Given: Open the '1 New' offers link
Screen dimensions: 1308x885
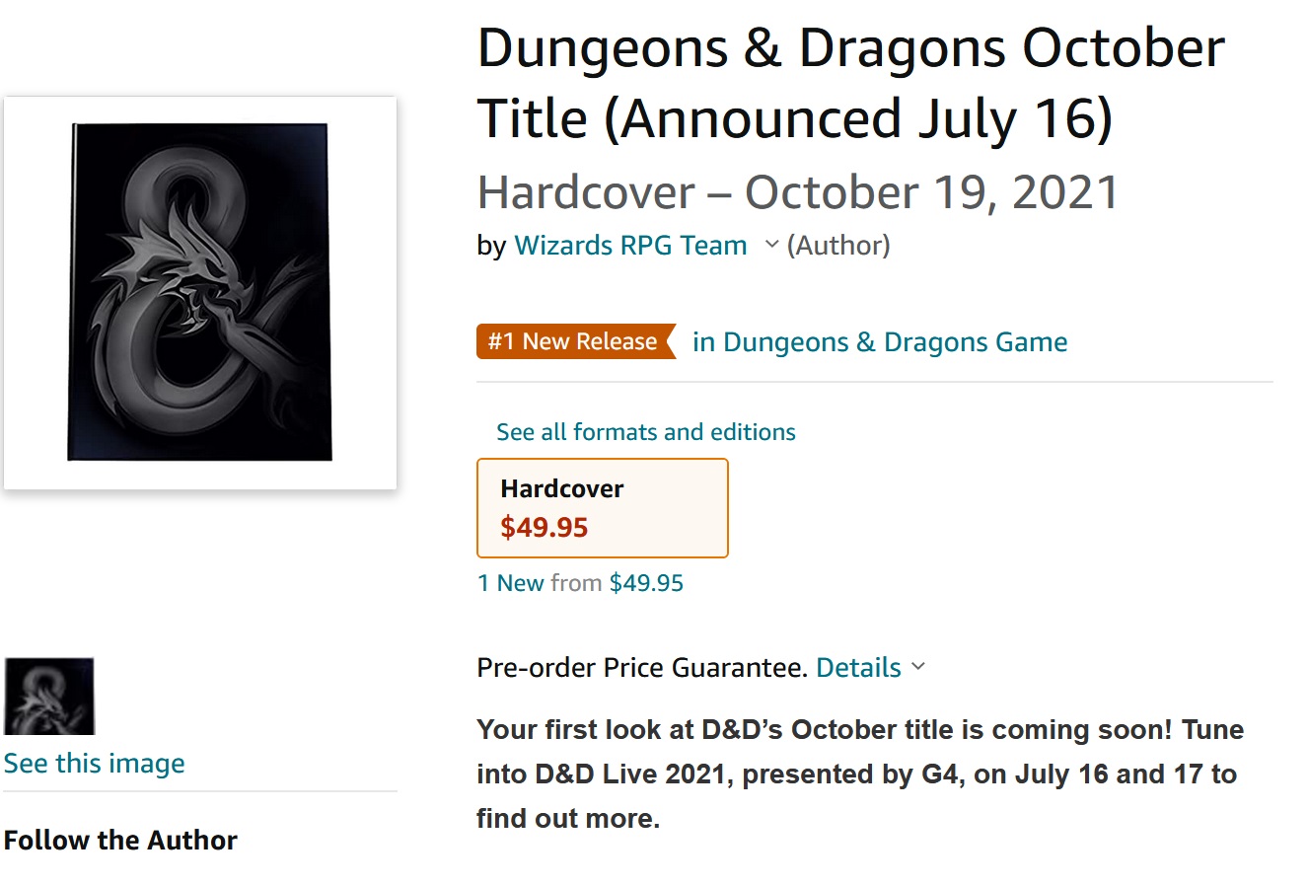Looking at the screenshot, I should [511, 583].
